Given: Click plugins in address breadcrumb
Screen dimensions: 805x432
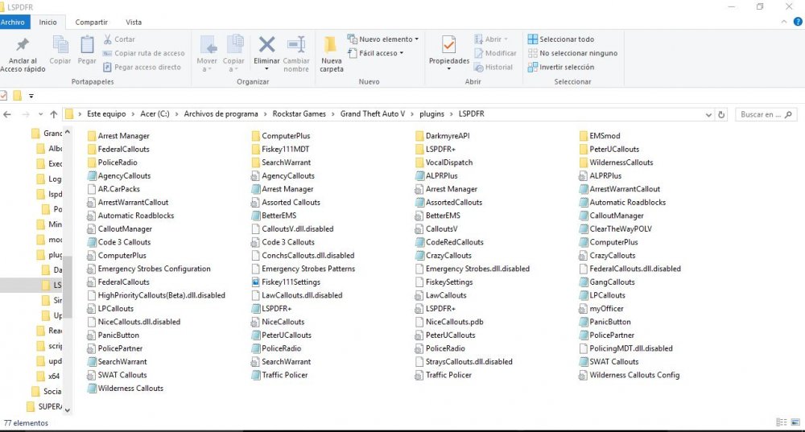Looking at the screenshot, I should point(431,114).
